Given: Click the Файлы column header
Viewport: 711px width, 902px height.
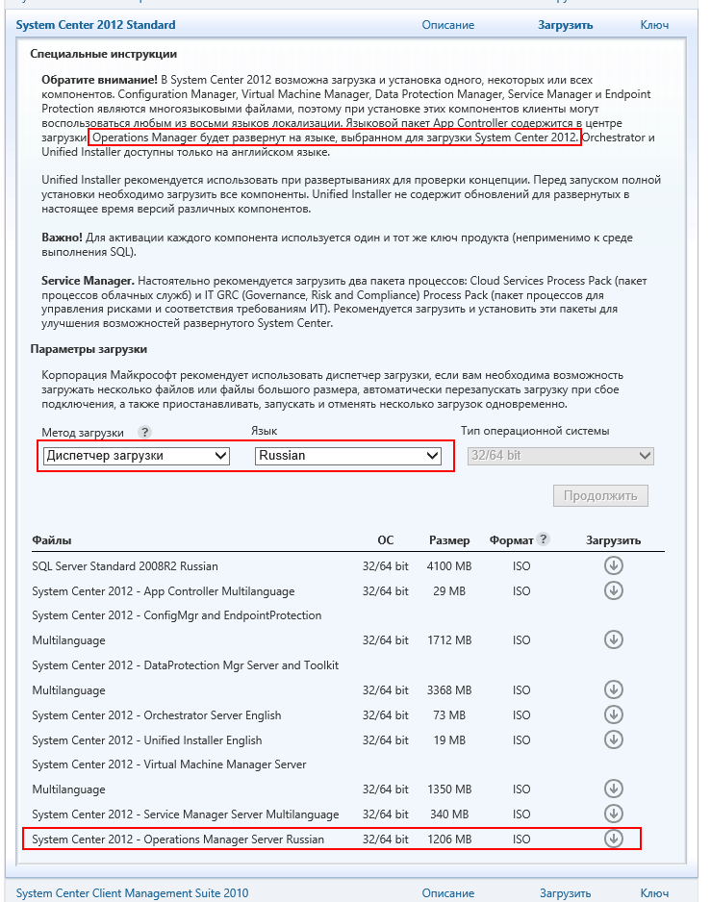Looking at the screenshot, I should [x=52, y=540].
